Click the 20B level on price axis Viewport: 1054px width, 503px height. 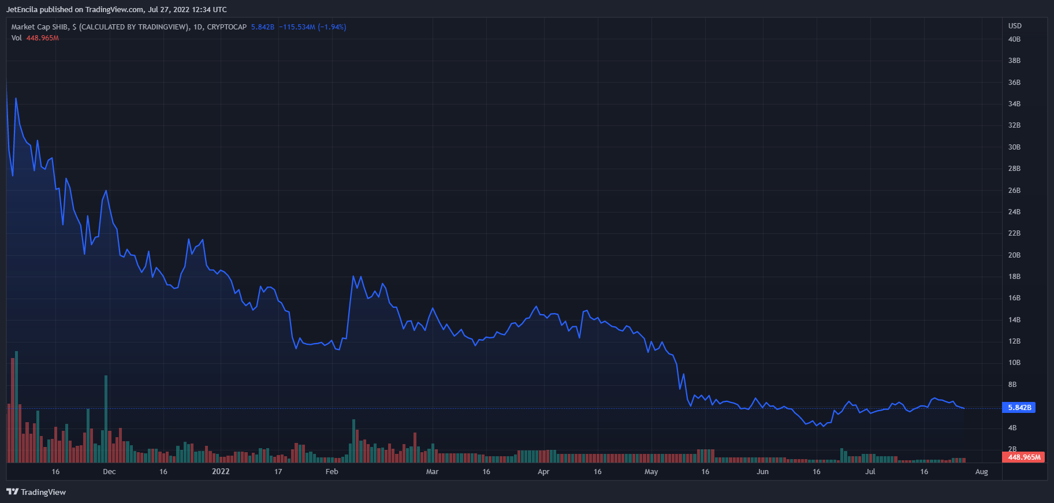[1014, 255]
